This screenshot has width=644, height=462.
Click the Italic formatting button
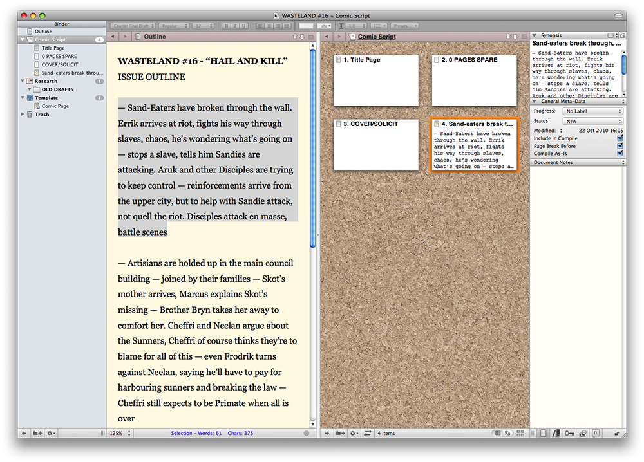click(x=234, y=26)
